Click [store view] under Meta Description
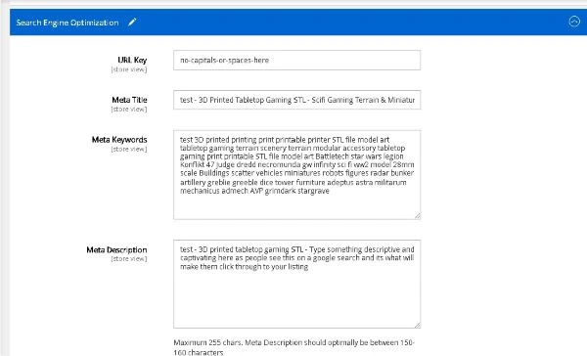The image size is (587, 356). tap(129, 259)
